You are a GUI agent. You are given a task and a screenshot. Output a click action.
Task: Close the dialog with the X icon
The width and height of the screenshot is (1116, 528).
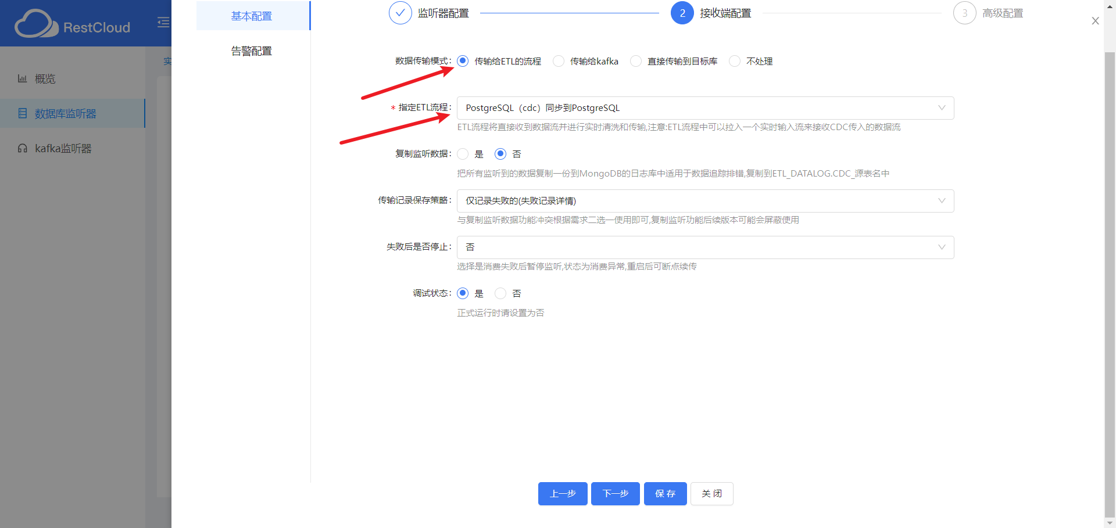click(1095, 21)
